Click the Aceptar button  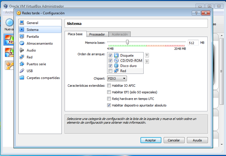pyautogui.click(x=151, y=140)
